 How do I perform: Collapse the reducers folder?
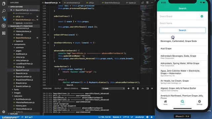13,96
